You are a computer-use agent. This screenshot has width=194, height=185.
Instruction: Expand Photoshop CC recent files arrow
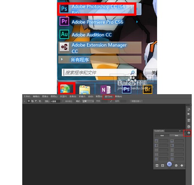click(139, 9)
